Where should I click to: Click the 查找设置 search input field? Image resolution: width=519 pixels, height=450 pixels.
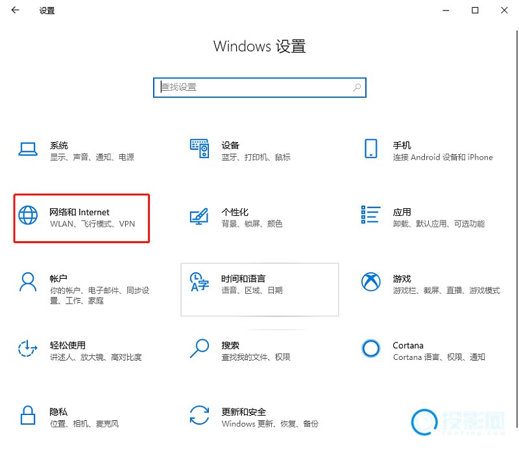point(253,87)
